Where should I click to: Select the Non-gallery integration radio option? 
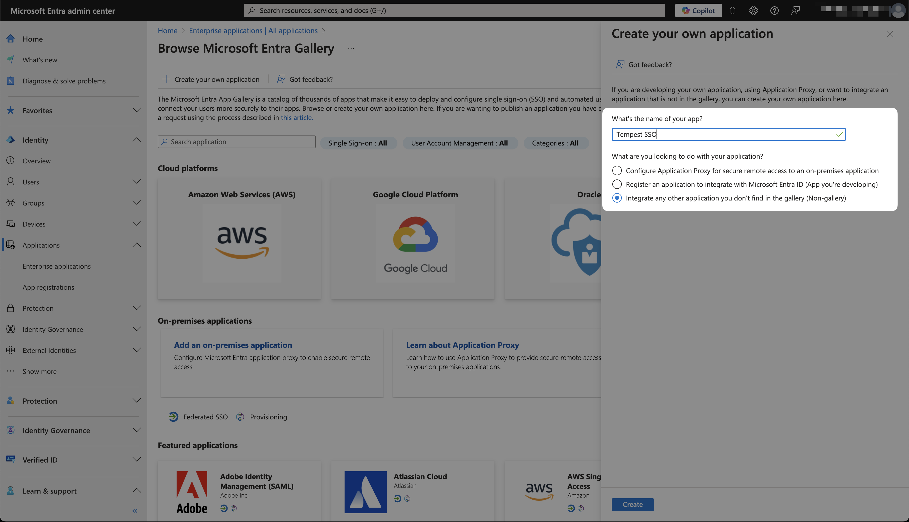(617, 198)
